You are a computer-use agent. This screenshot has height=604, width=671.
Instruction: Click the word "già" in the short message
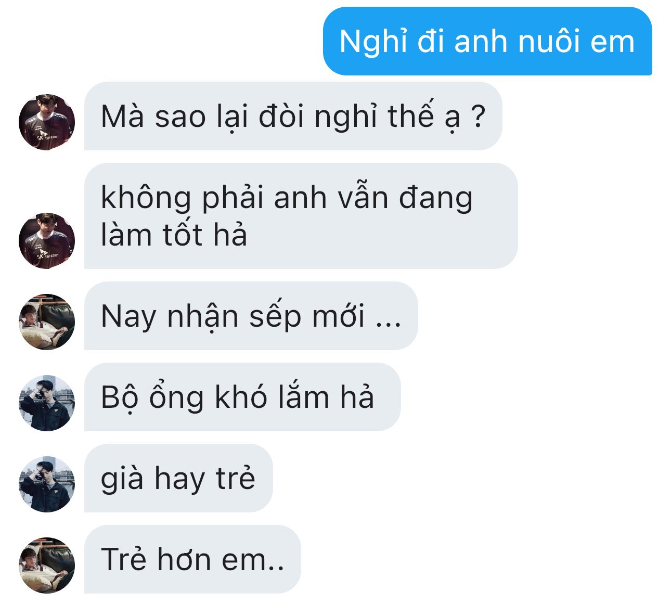122,480
